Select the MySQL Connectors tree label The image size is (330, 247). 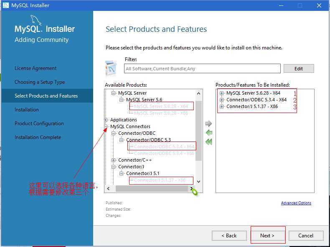click(x=130, y=126)
